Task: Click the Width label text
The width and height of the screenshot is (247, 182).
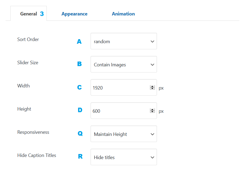Action: 23,86
